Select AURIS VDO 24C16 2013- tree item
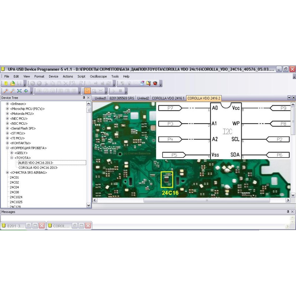 pyautogui.click(x=36, y=163)
